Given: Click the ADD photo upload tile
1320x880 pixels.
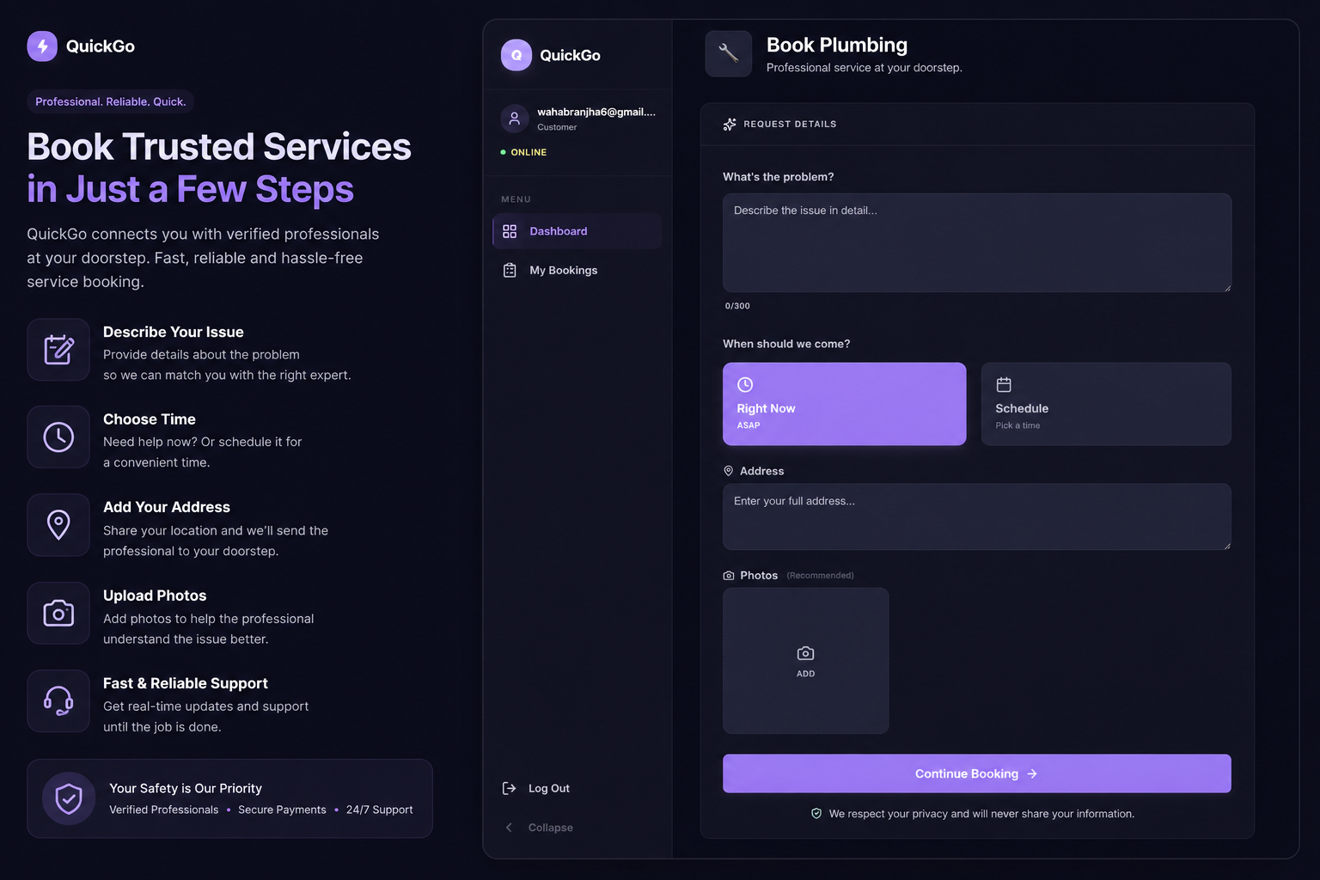Looking at the screenshot, I should (805, 661).
